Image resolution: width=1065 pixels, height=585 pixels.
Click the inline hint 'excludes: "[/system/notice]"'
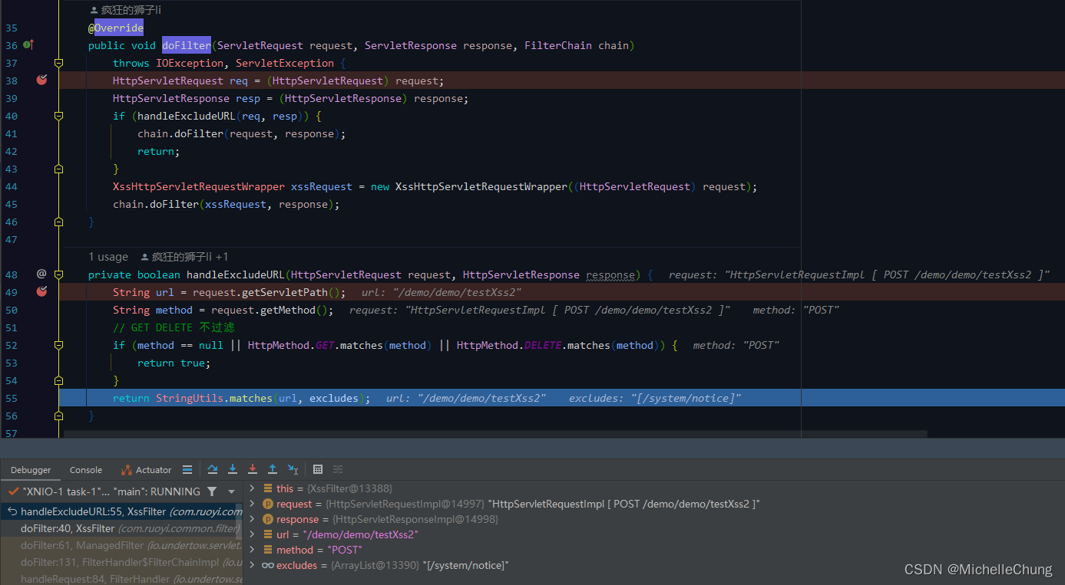click(x=655, y=398)
